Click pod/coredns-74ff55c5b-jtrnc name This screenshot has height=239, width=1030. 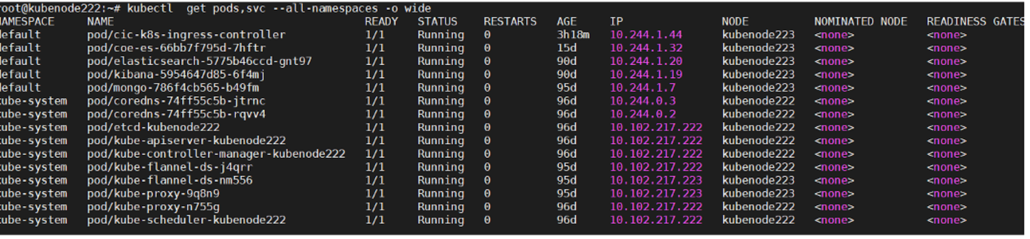click(x=176, y=101)
